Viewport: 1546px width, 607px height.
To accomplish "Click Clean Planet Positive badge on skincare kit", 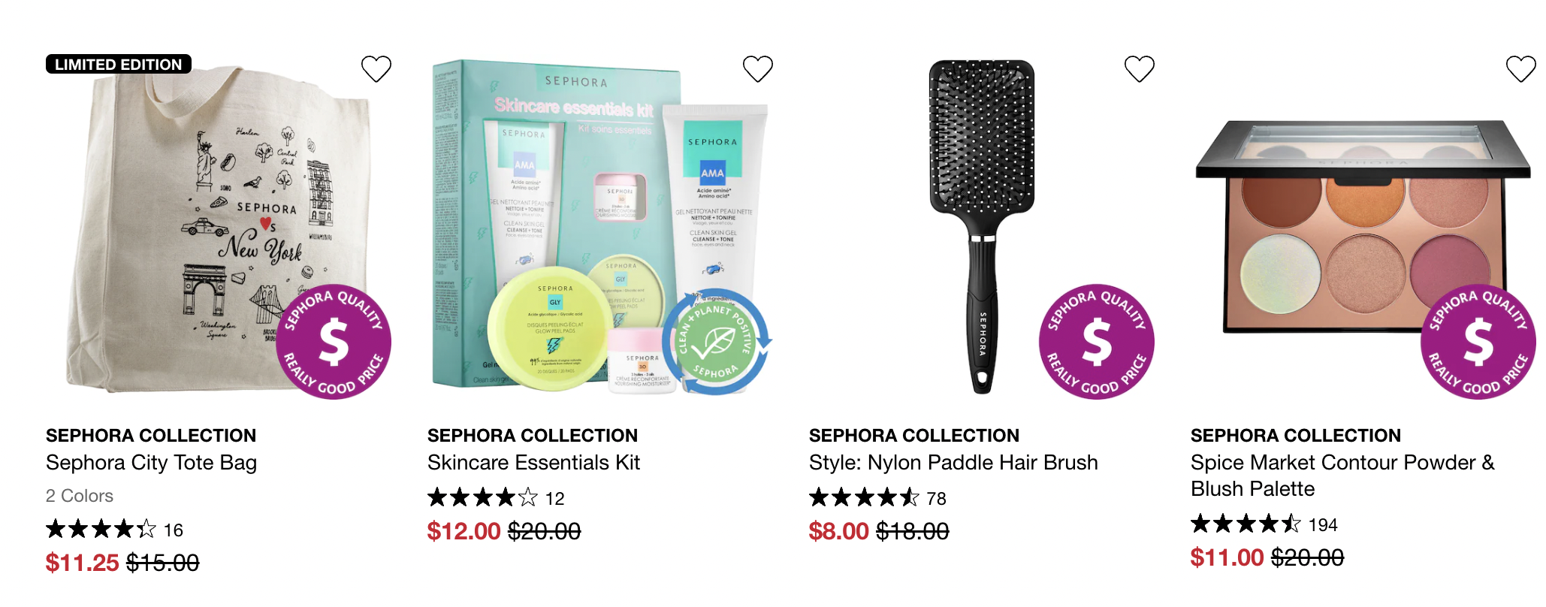I will click(715, 342).
